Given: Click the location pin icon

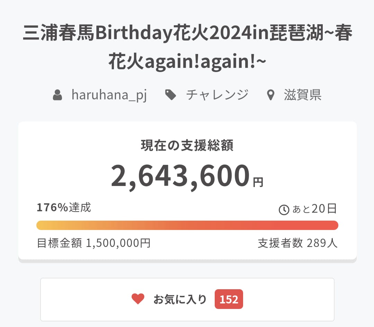Looking at the screenshot, I should tap(270, 95).
